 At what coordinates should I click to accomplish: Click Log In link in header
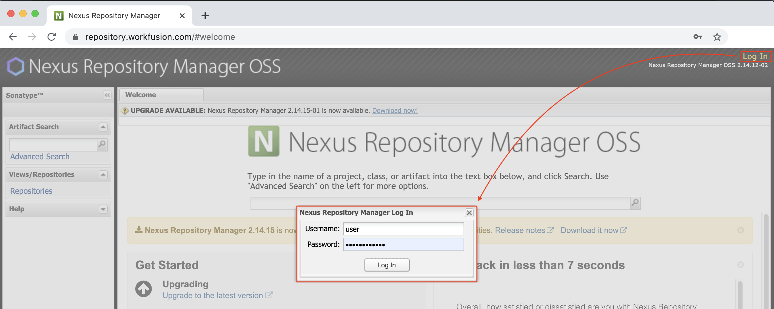755,56
